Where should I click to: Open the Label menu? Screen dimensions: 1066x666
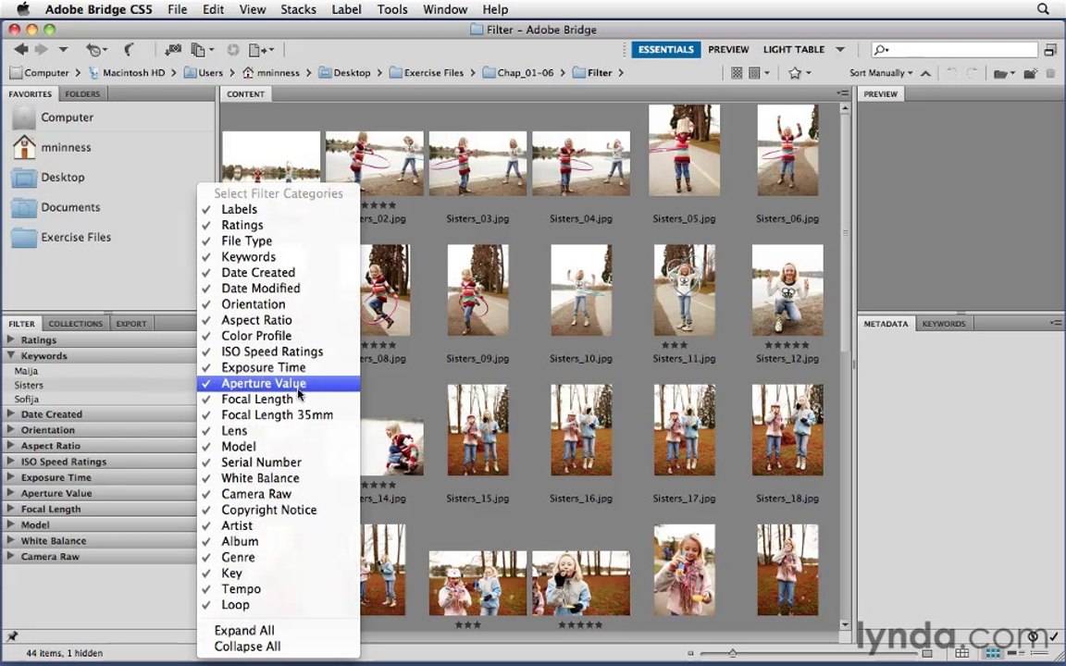coord(347,9)
